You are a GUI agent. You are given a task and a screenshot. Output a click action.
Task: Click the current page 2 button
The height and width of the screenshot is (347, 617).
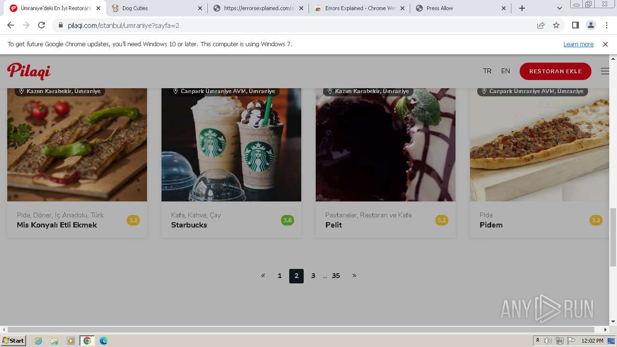296,276
